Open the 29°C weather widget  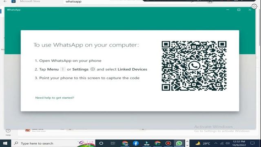(203, 143)
